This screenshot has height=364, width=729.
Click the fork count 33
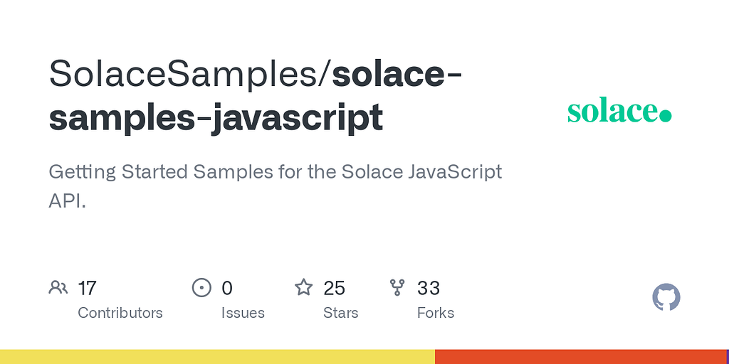click(429, 288)
